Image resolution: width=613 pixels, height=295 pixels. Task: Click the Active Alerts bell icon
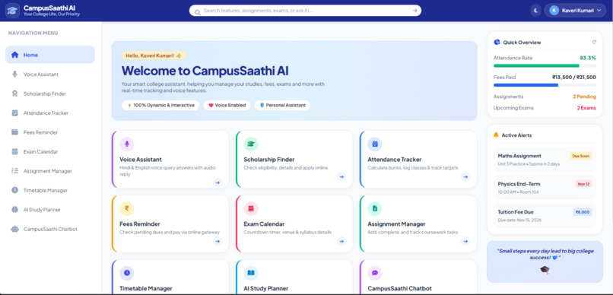496,135
